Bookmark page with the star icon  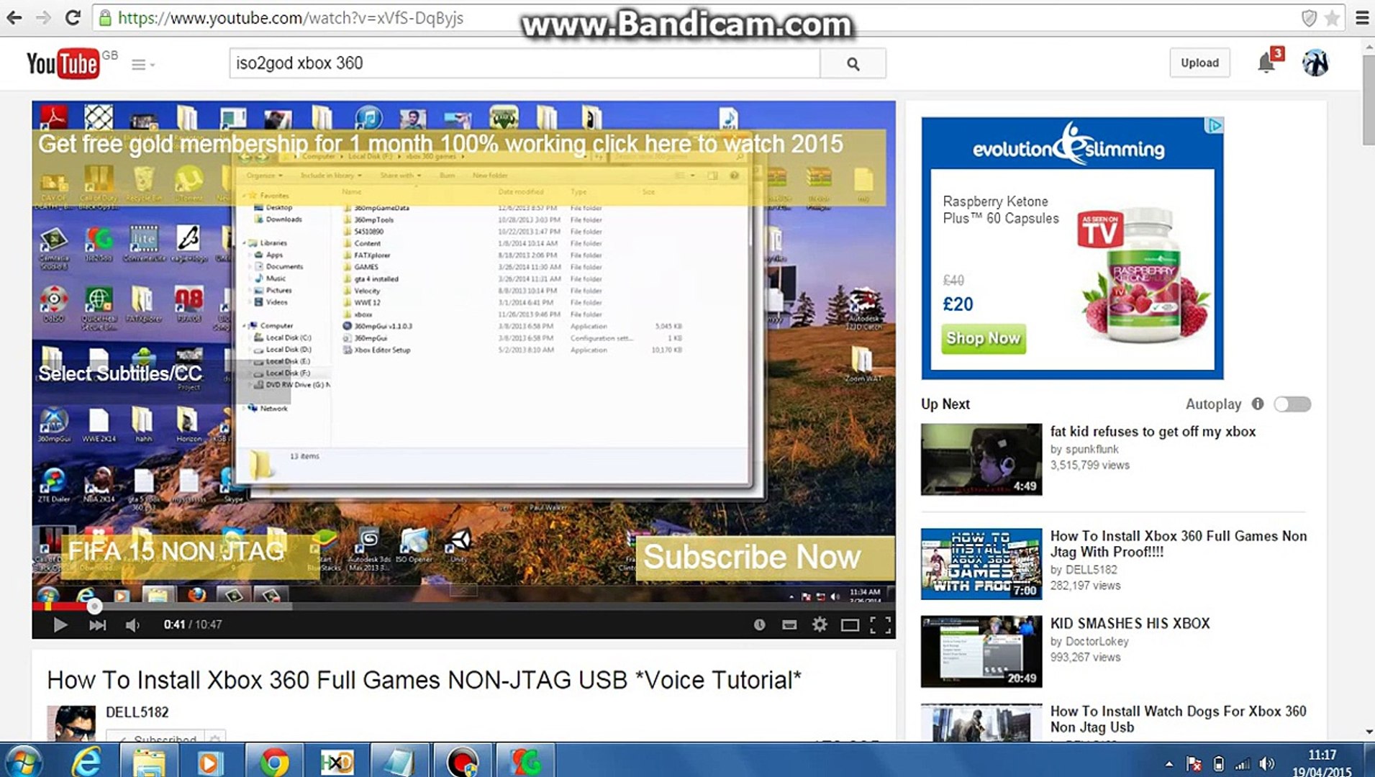pos(1332,18)
